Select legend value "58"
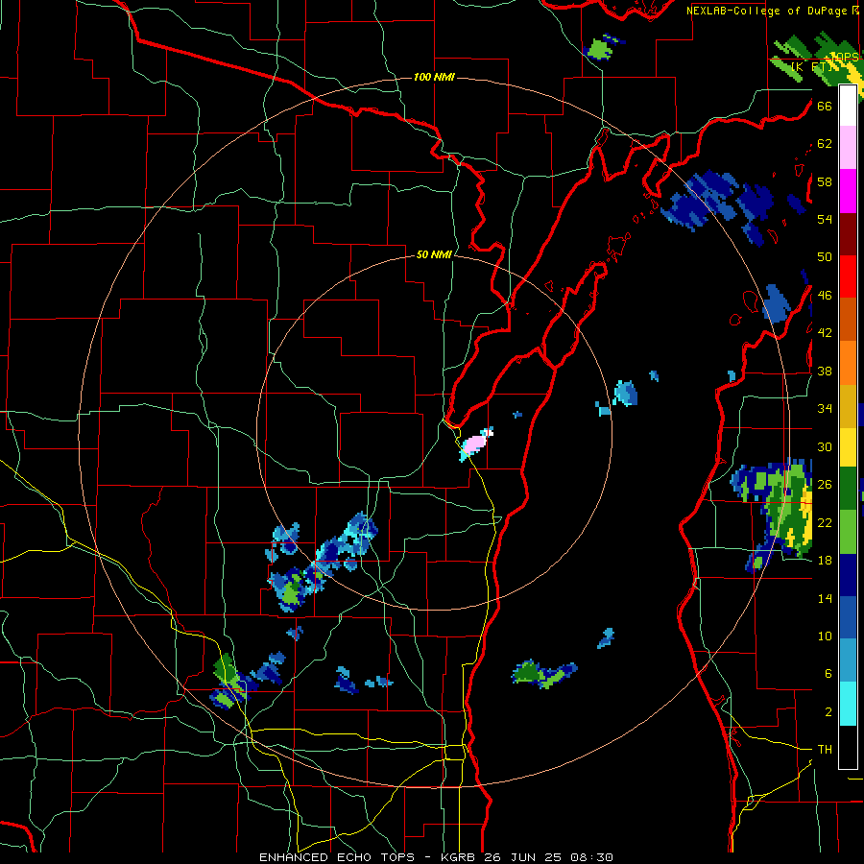The image size is (864, 864). click(825, 181)
